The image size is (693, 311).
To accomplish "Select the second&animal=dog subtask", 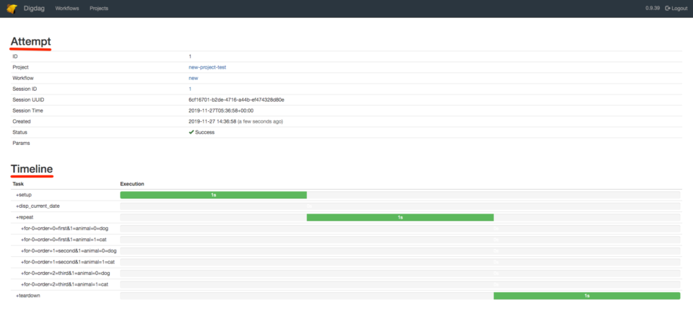I will coord(68,251).
